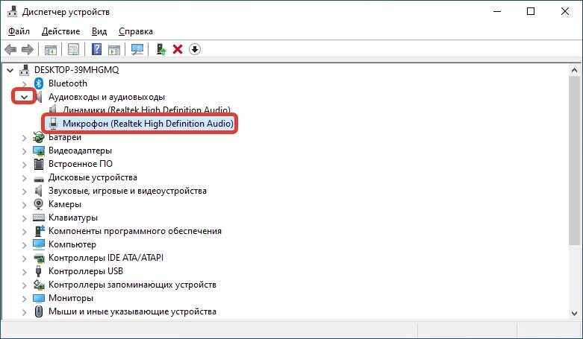Expand Звуковые, игровые и видеоустройства arrow
583x339 pixels.
25,191
